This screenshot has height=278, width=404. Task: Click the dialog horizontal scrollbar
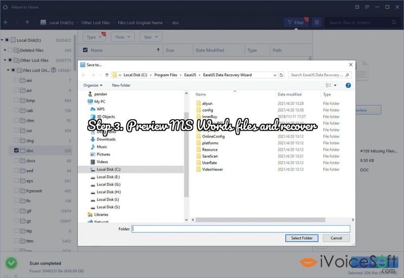260,220
